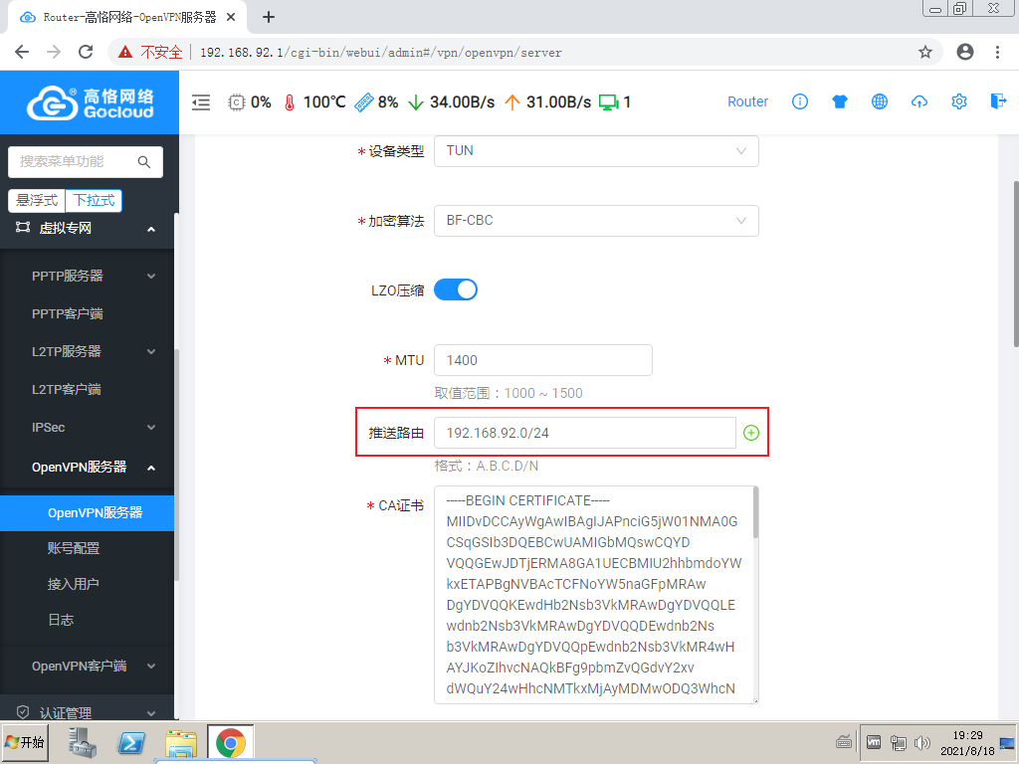Image resolution: width=1019 pixels, height=764 pixels.
Task: Click the online devices monitor icon
Action: click(x=609, y=102)
